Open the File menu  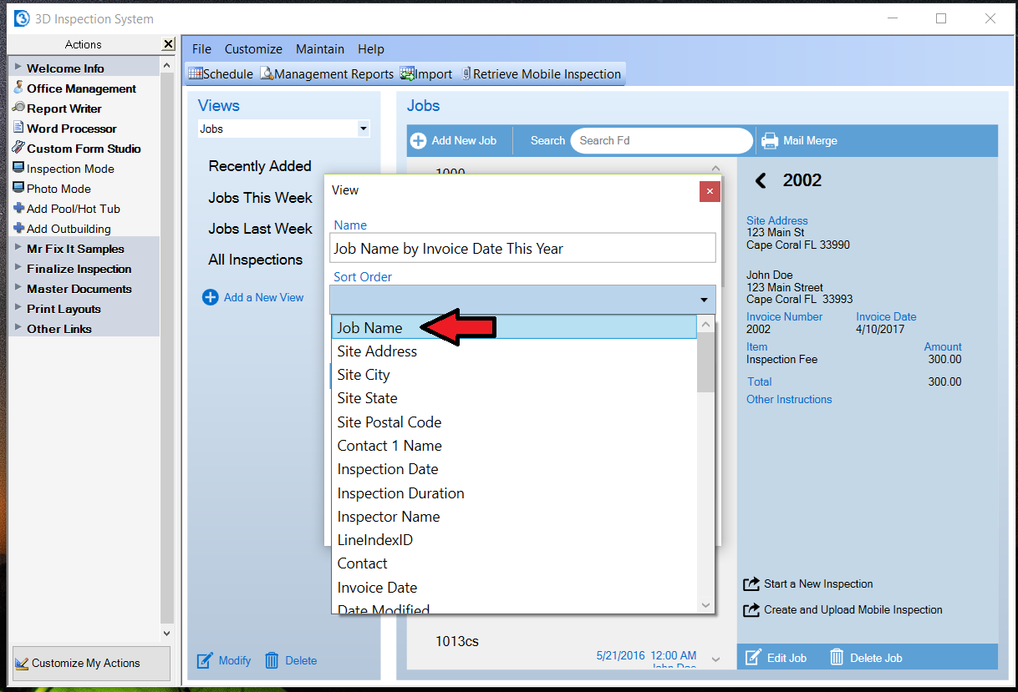click(x=201, y=49)
